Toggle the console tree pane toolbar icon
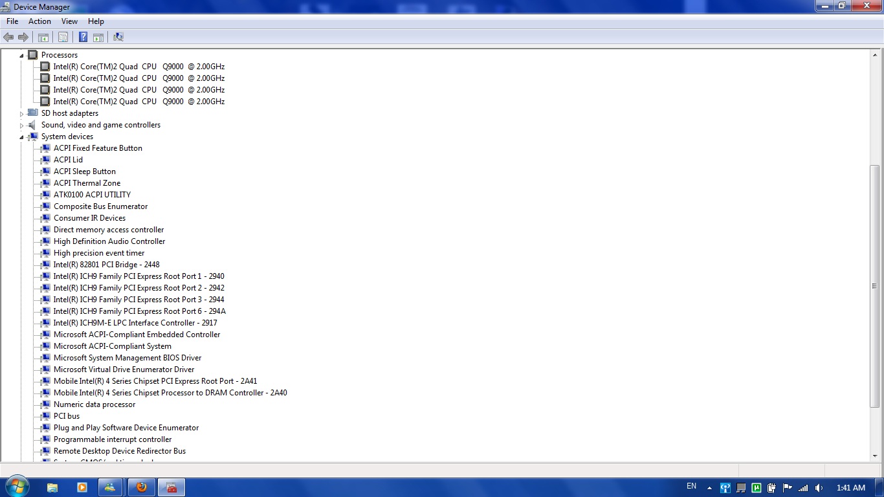 pyautogui.click(x=43, y=38)
